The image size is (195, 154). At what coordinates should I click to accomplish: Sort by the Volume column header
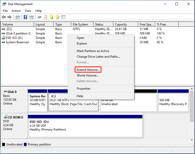click(17, 24)
